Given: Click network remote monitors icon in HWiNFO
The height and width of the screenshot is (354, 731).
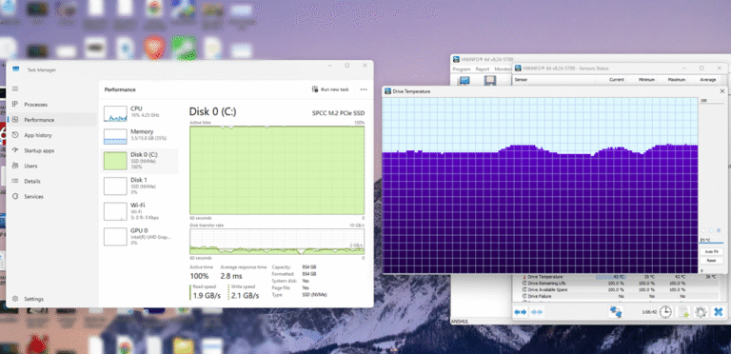Looking at the screenshot, I should click(616, 312).
